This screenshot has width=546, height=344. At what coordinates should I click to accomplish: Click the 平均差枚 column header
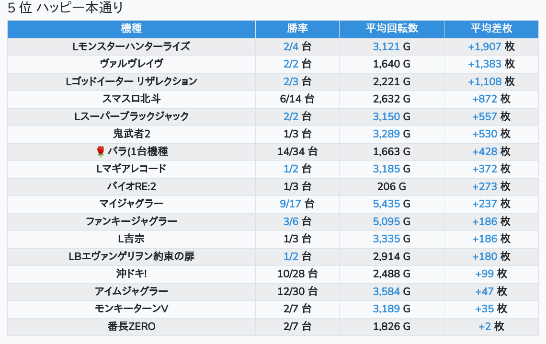click(491, 28)
